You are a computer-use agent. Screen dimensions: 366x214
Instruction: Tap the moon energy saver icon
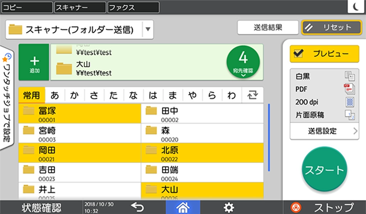(x=356, y=7)
